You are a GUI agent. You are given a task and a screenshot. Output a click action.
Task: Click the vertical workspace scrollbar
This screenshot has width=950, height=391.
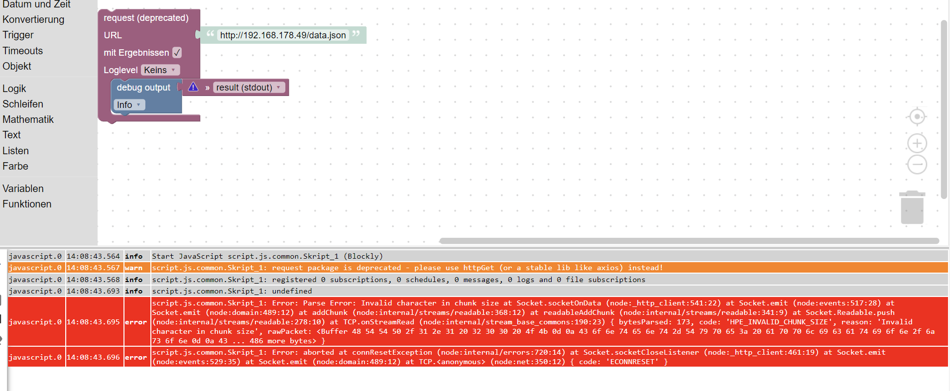(944, 109)
